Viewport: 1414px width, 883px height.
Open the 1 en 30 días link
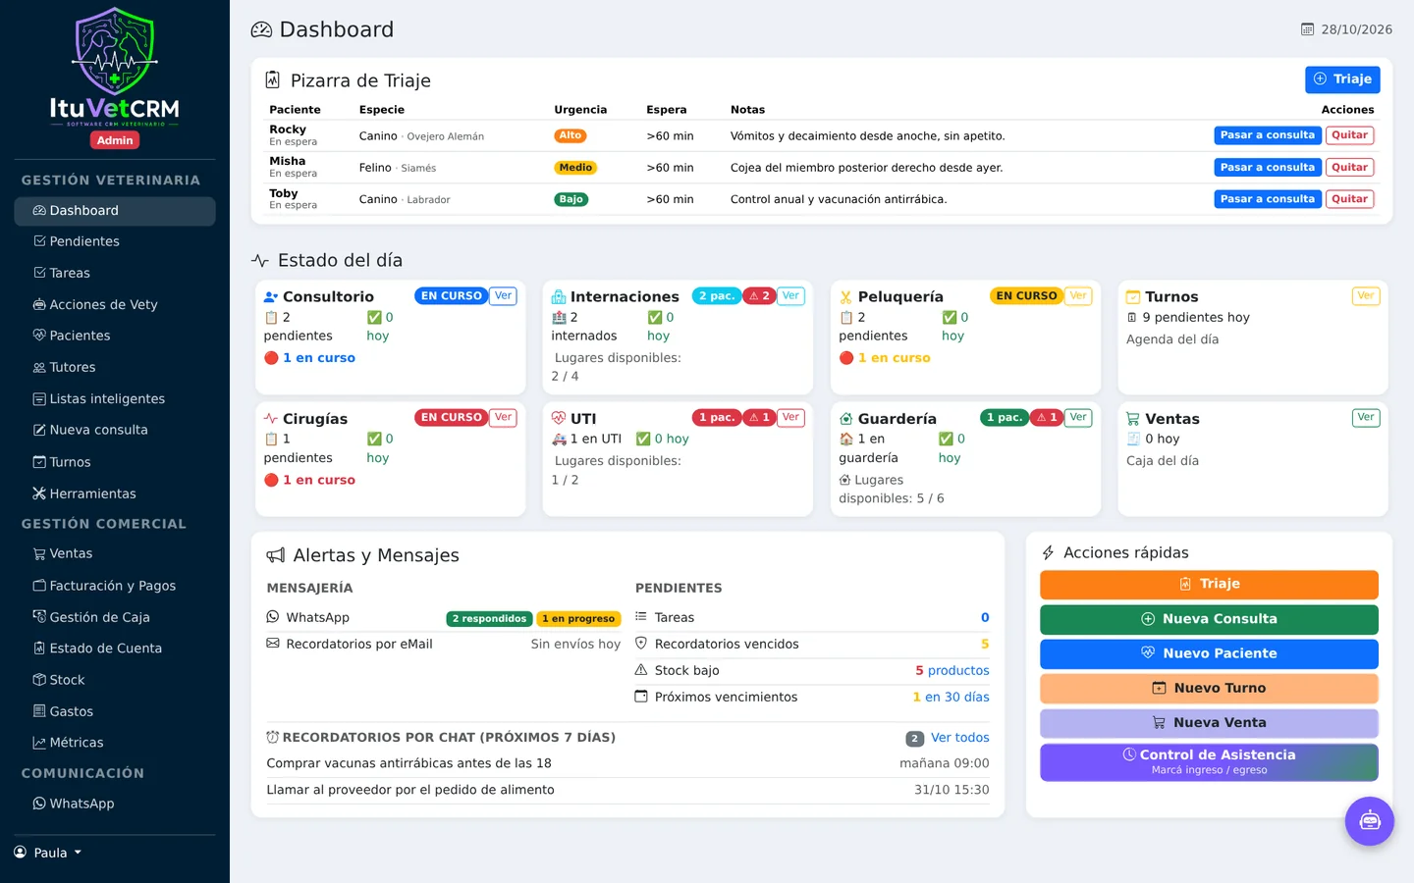click(952, 697)
